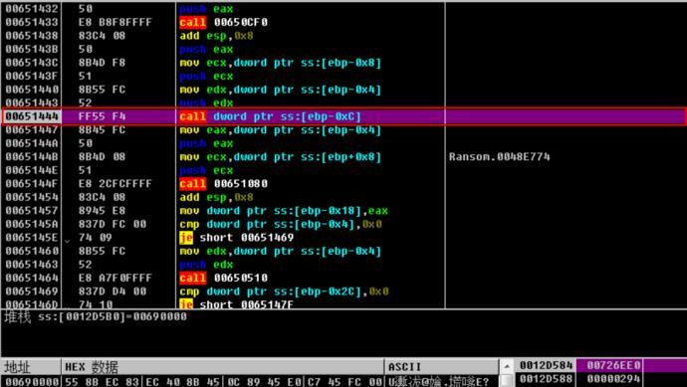This screenshot has width=687, height=387.
Task: Click address 00651463
Action: click(x=32, y=265)
